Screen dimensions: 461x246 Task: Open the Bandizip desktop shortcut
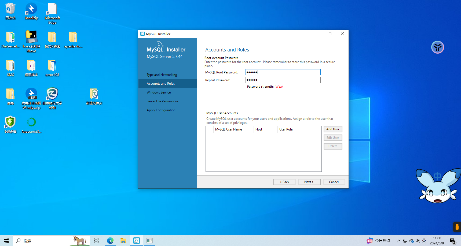(31, 11)
